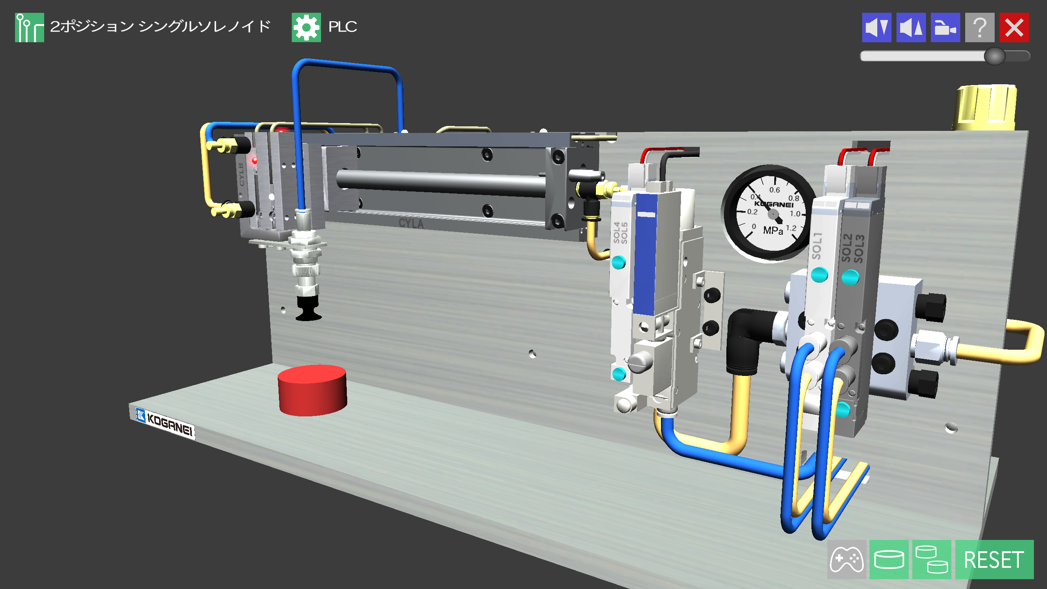The image size is (1047, 589).
Task: Toggle the SOL2 SOL3 cyan manual button
Action: (x=850, y=277)
